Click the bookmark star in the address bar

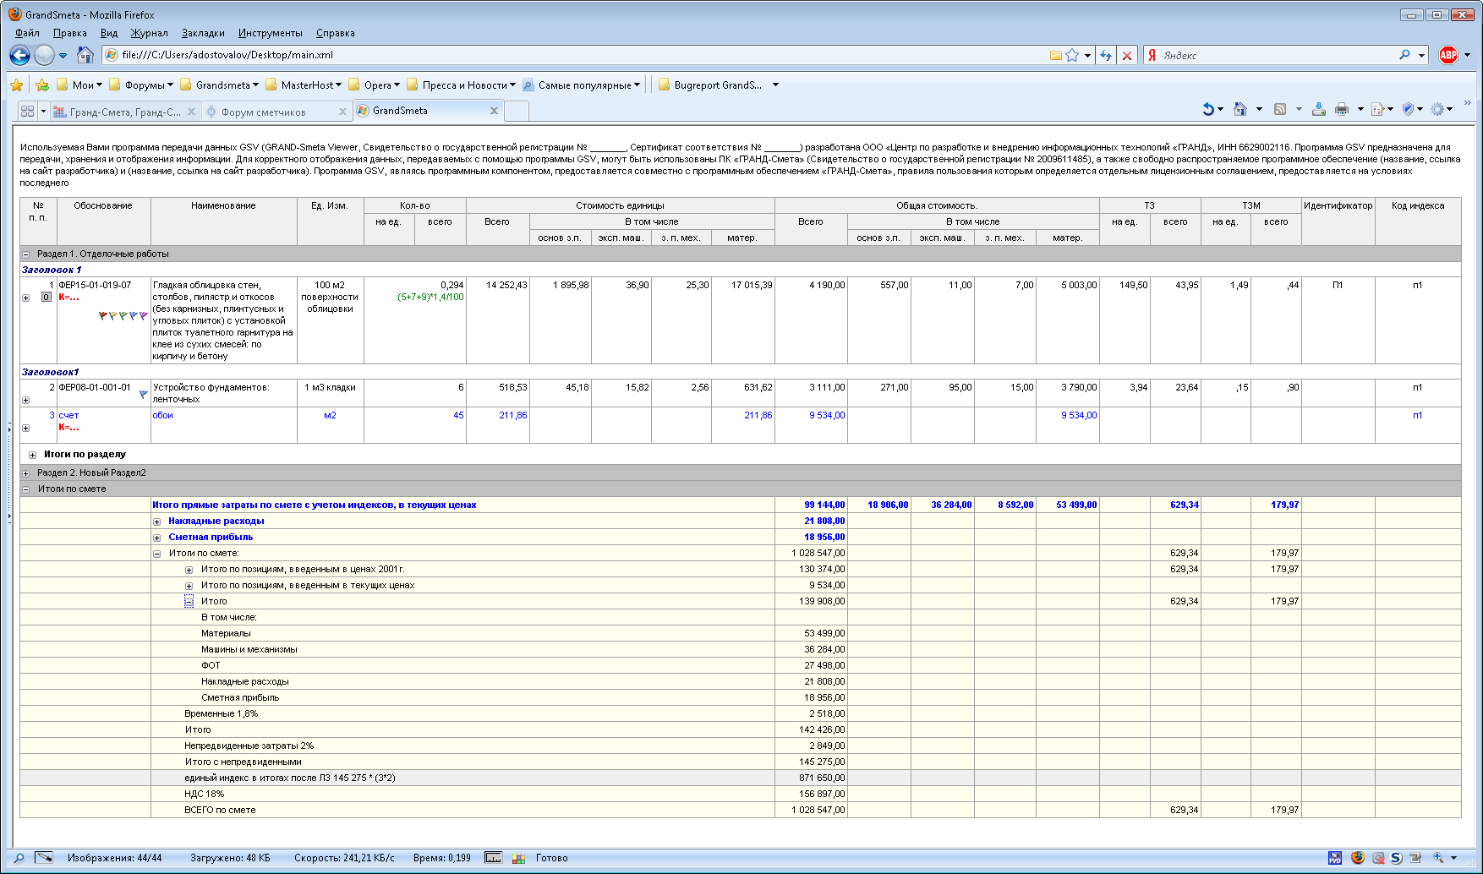point(1072,55)
